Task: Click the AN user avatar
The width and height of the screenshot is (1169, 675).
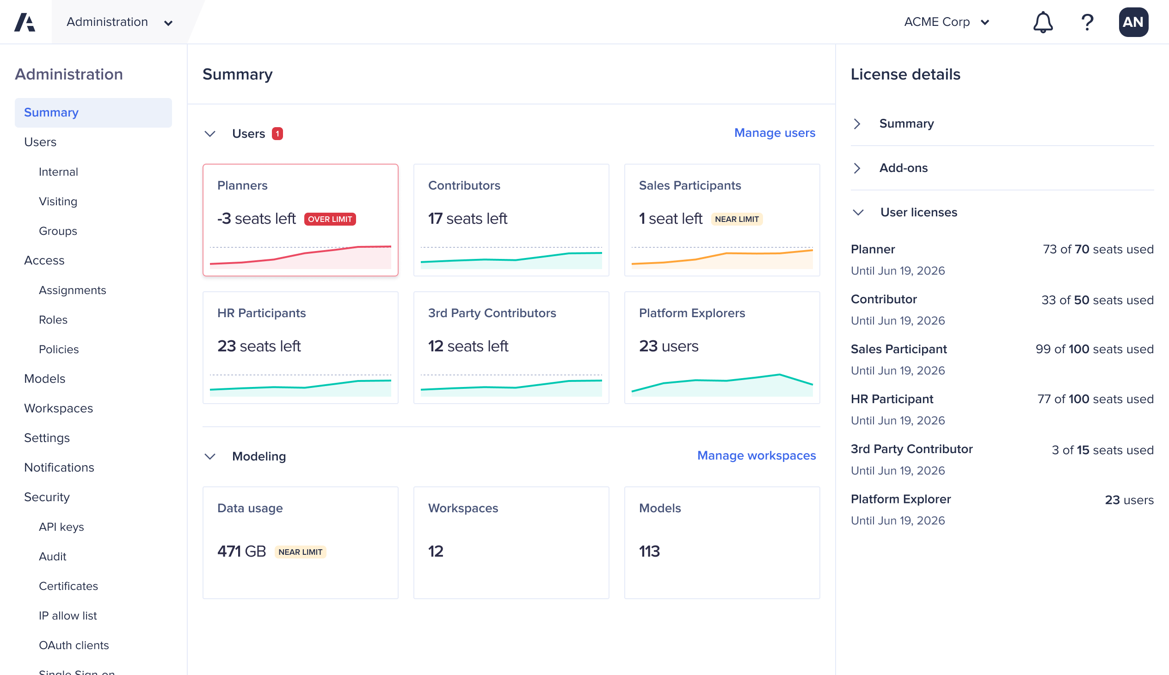Action: 1133,22
